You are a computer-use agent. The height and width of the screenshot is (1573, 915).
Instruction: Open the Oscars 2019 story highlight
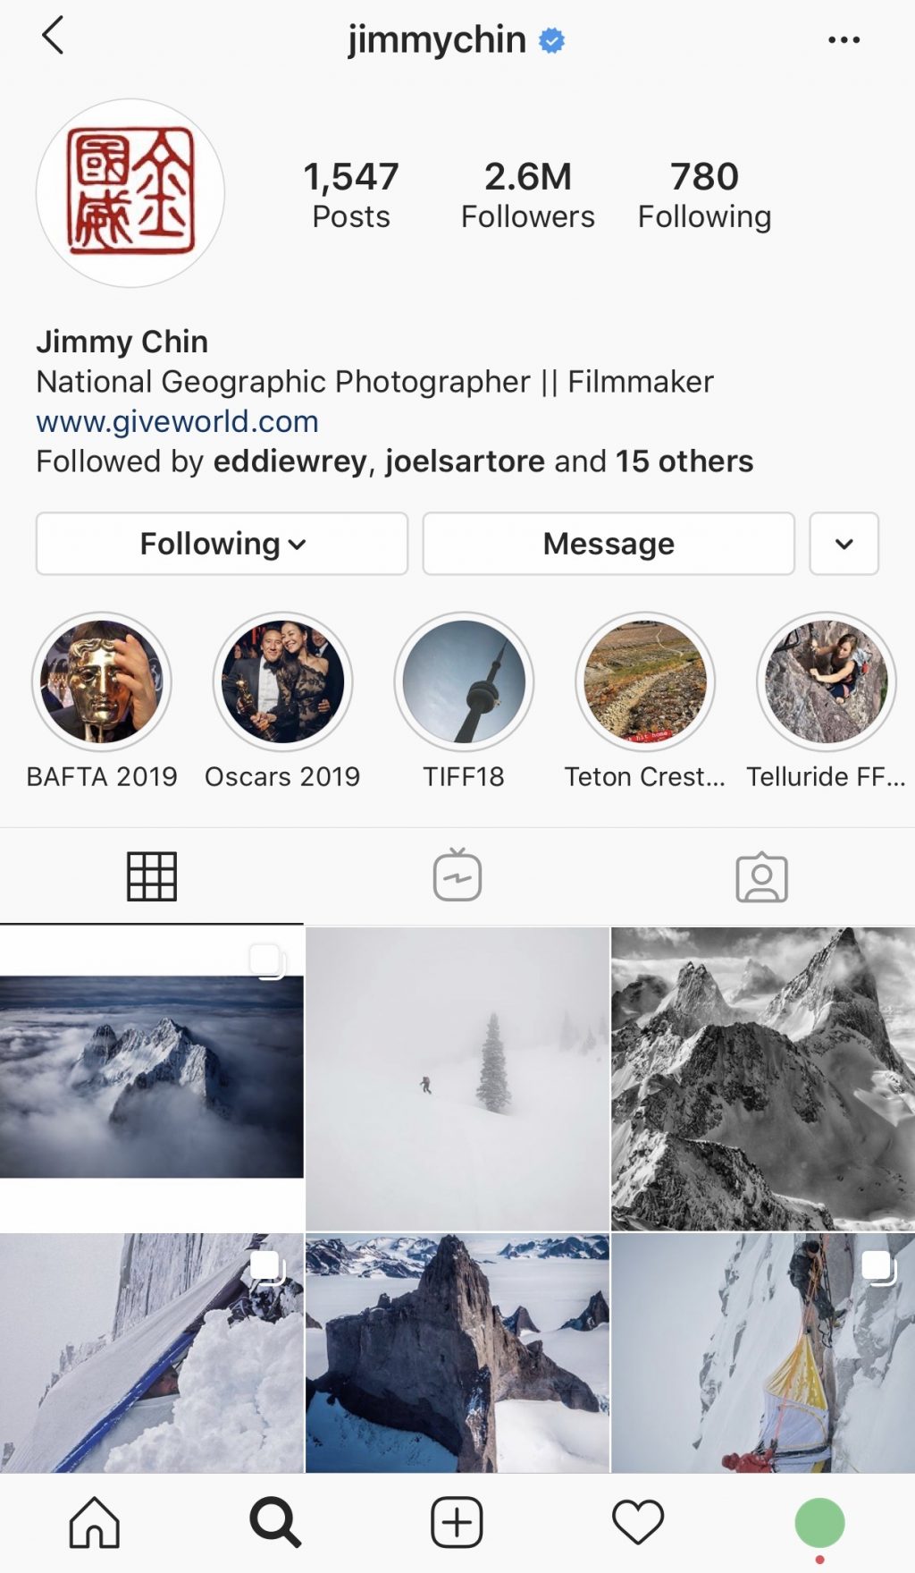282,682
